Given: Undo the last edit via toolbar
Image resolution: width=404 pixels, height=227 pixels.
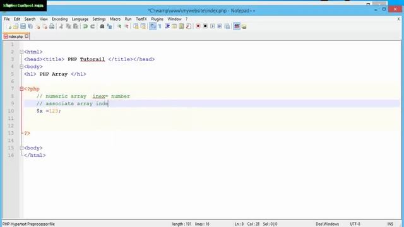Looking at the screenshot, I should [85, 26].
